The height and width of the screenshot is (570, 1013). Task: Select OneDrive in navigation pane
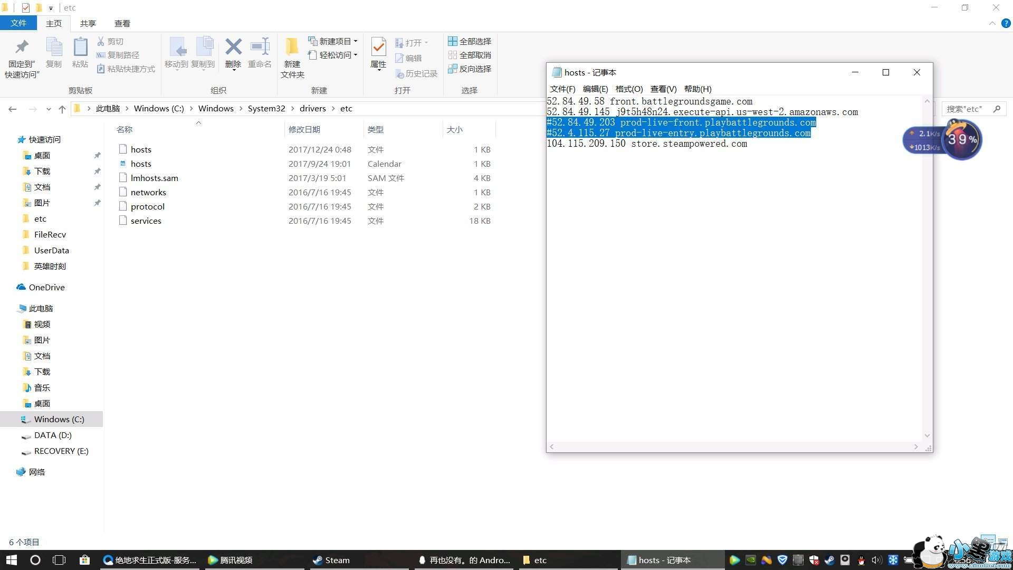41,287
